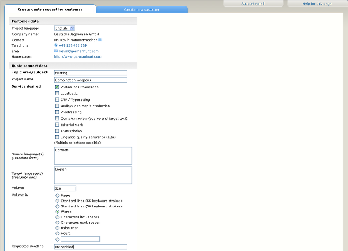This screenshot has width=348, height=251.
Task: Check DTP / Typesetting service
Action: pos(56,100)
